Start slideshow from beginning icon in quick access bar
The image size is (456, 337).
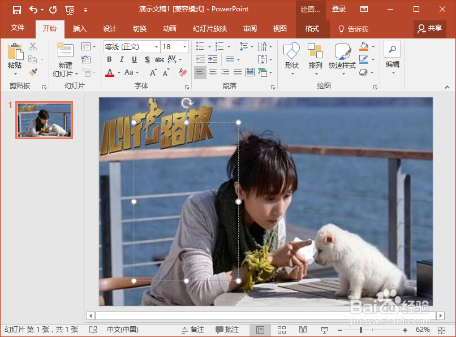coord(70,11)
